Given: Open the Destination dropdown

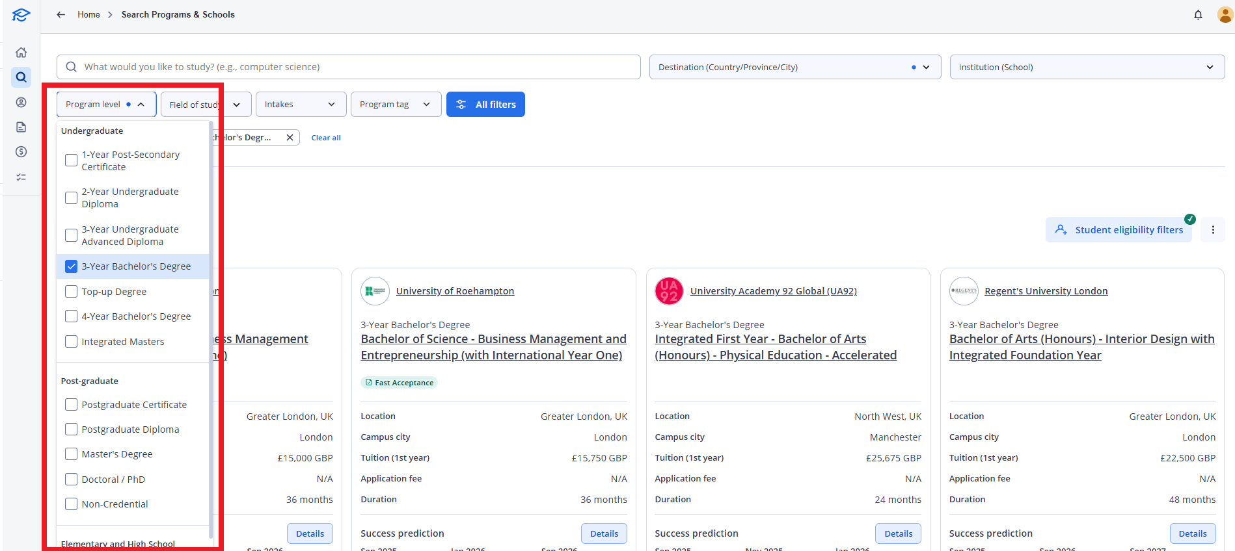Looking at the screenshot, I should [x=795, y=67].
